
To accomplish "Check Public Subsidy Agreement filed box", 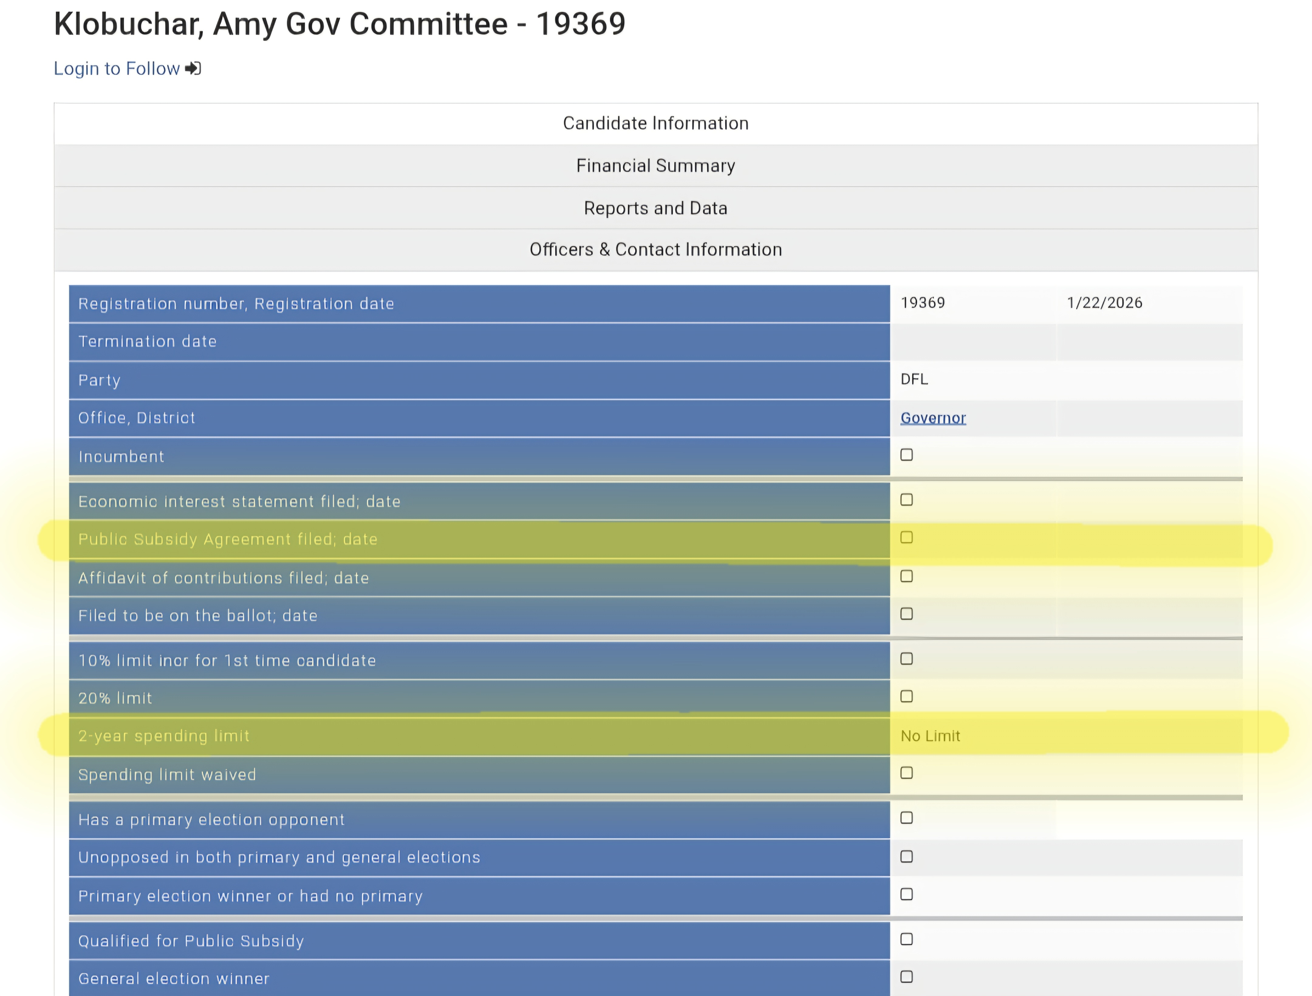I will (906, 537).
